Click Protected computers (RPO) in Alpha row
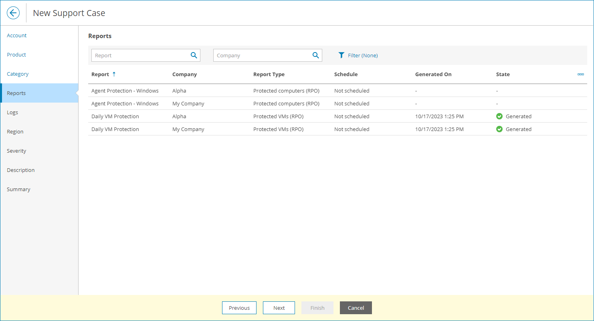The image size is (594, 321). (286, 91)
